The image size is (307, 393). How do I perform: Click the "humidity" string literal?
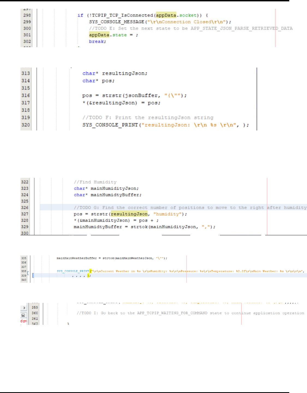point(168,214)
